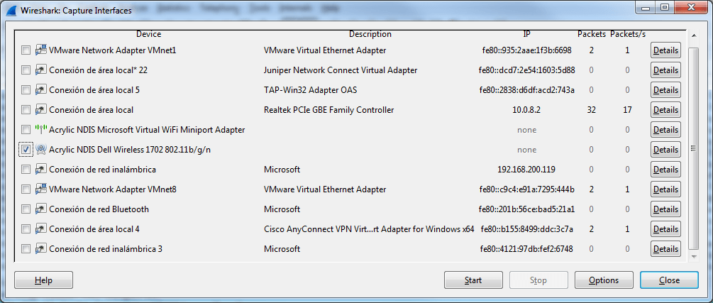Click the IP address 192.168.200.119

[526, 170]
